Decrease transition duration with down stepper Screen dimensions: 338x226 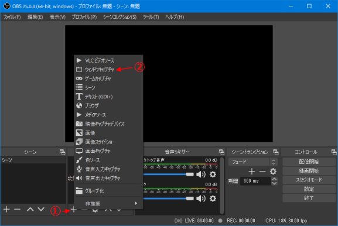pos(274,183)
